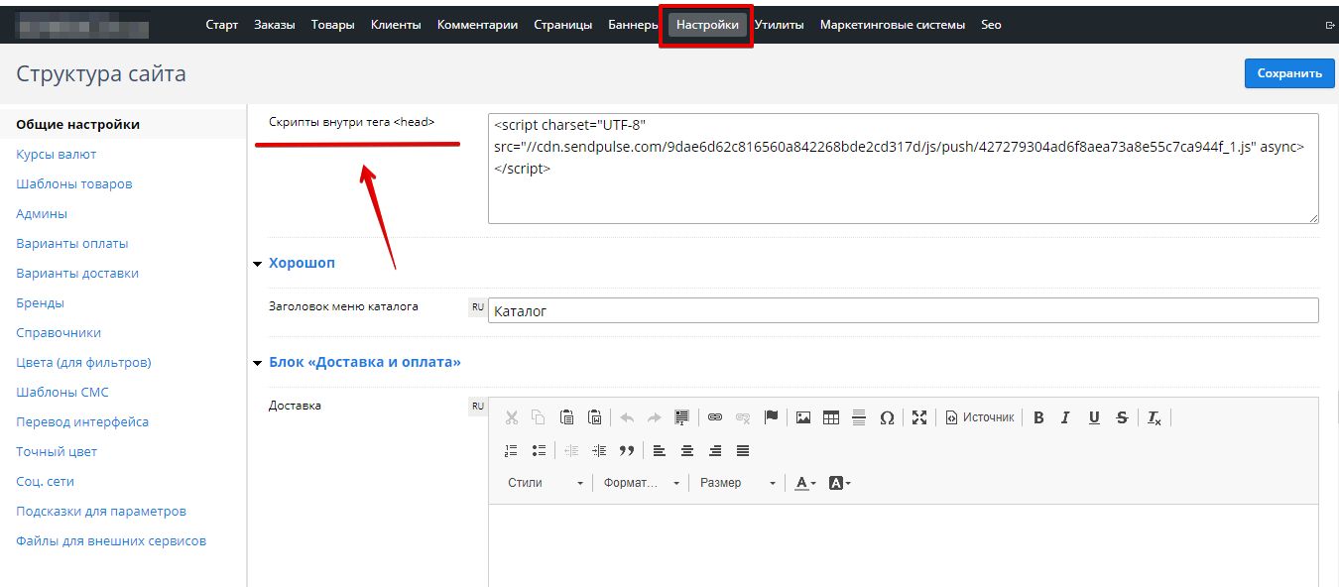Open the Размер font size dropdown
Screen dimensions: 1339x587
click(738, 483)
